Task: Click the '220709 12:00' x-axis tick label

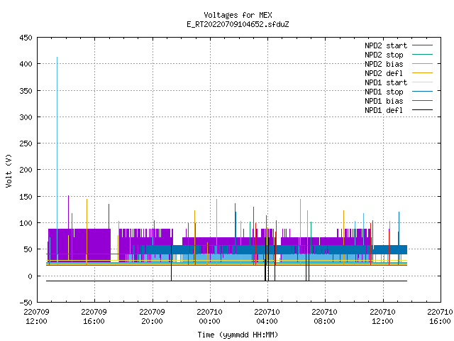Action: (36, 317)
